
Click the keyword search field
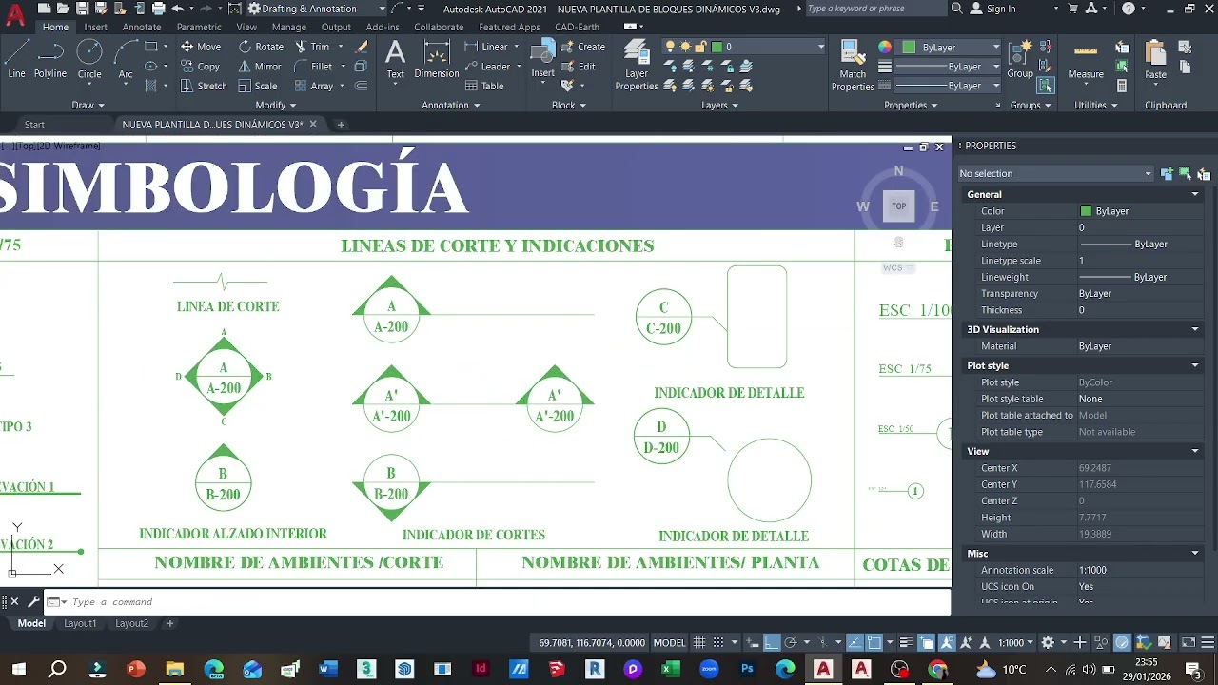click(x=874, y=9)
